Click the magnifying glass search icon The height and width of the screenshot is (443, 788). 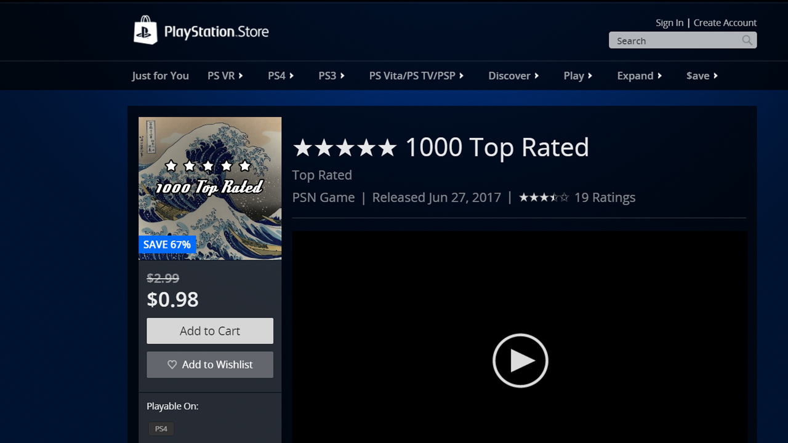point(747,41)
